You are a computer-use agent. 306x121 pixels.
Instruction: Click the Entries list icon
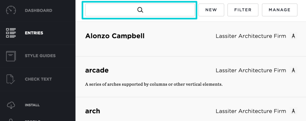[11, 33]
